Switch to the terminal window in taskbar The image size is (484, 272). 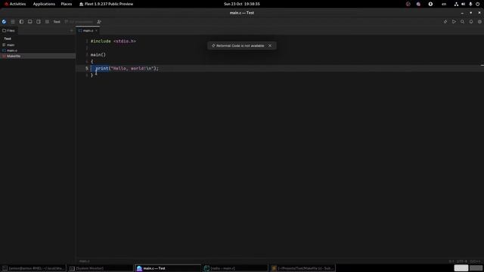33,268
